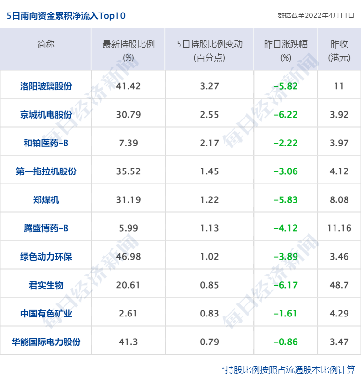The width and height of the screenshot is (361, 382).
Task: Select stock name 中国有色矿业
Action: click(x=46, y=314)
